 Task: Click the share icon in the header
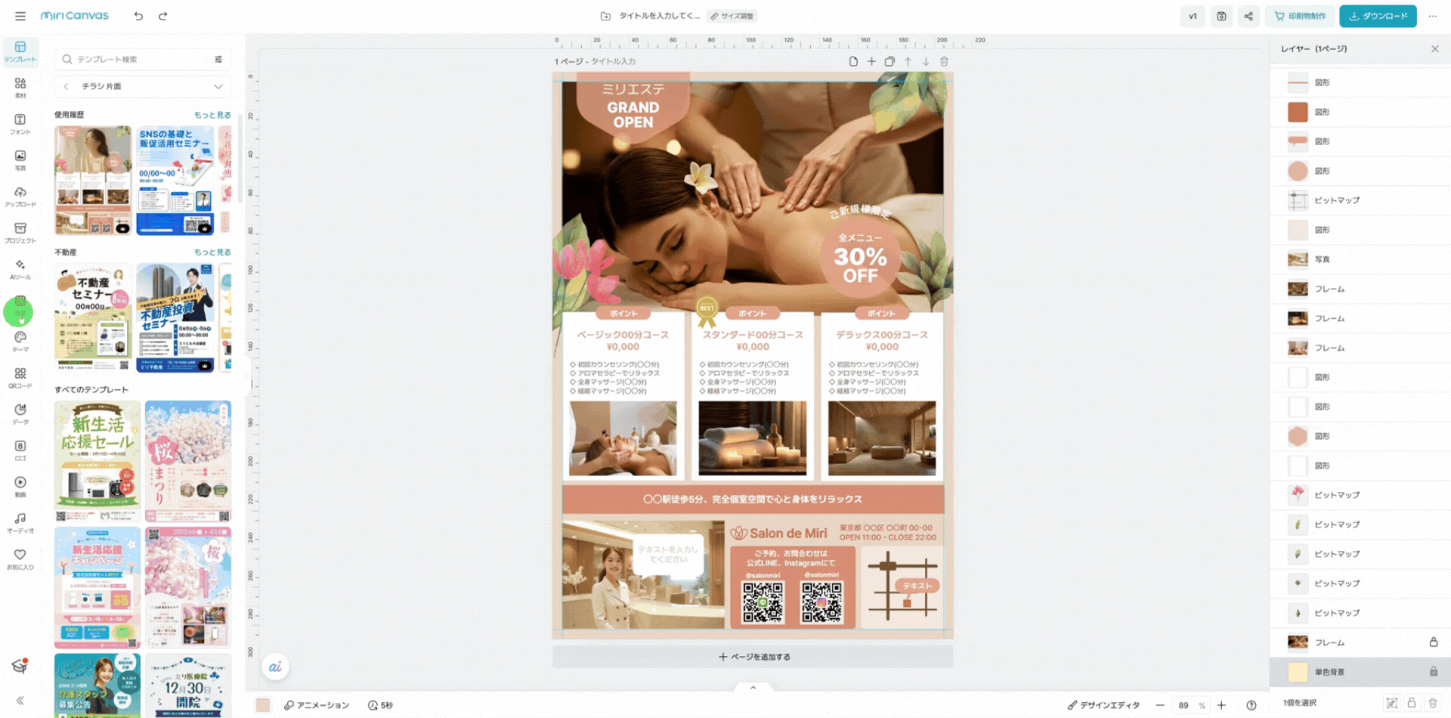(1248, 16)
